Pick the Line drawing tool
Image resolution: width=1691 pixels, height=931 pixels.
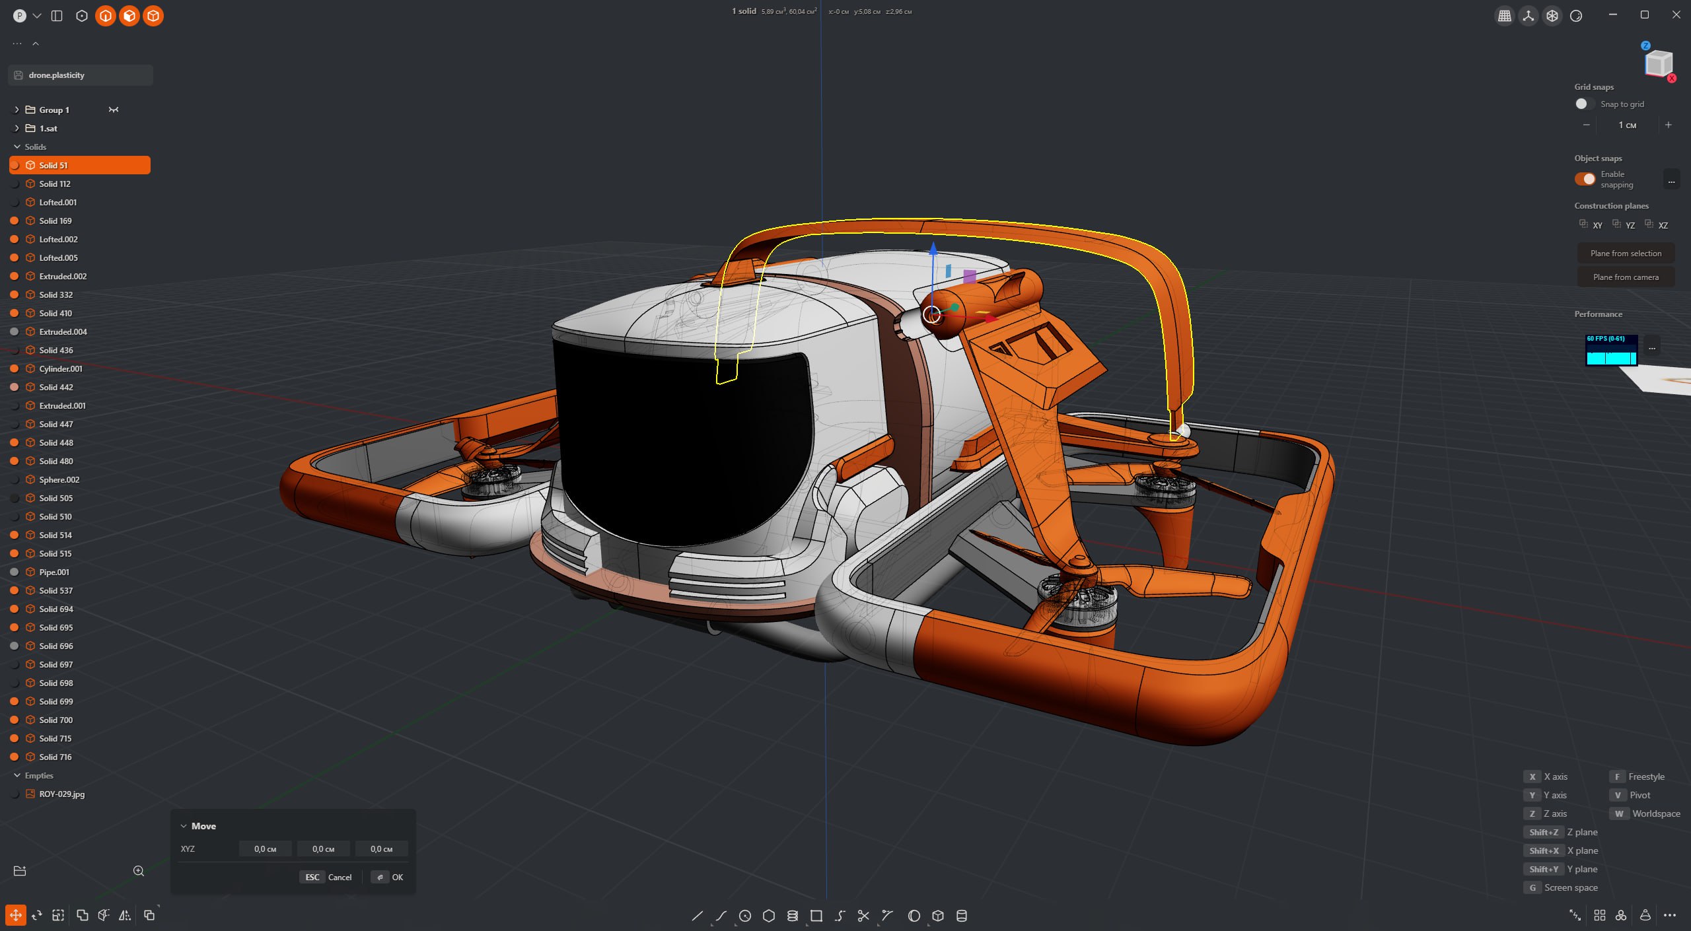pyautogui.click(x=697, y=916)
